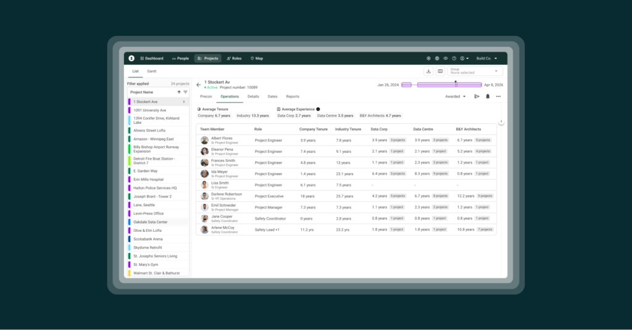Click the Average Experience info icon
Image resolution: width=632 pixels, height=330 pixels.
[x=318, y=109]
